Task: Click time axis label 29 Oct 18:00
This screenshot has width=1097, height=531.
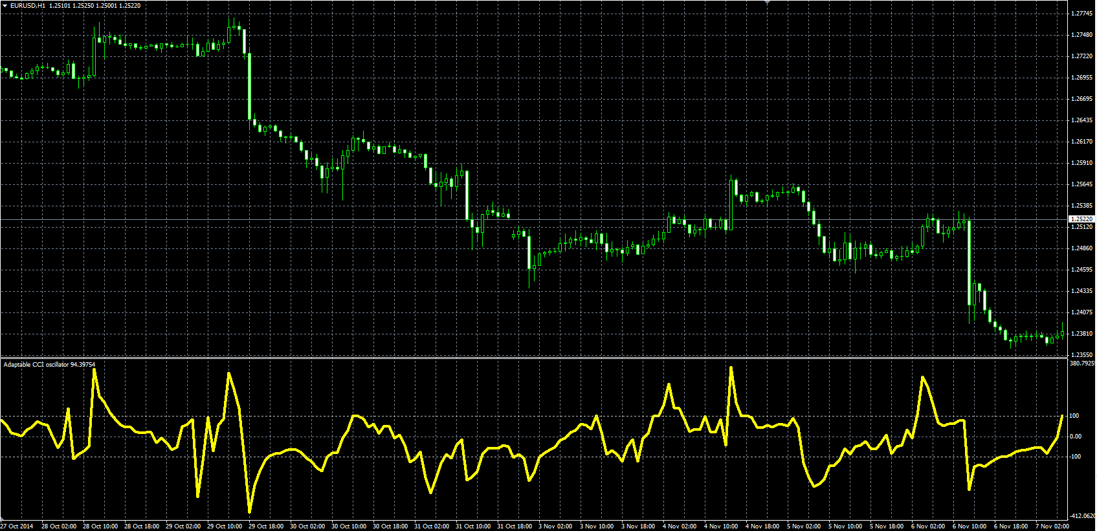Action: [266, 526]
